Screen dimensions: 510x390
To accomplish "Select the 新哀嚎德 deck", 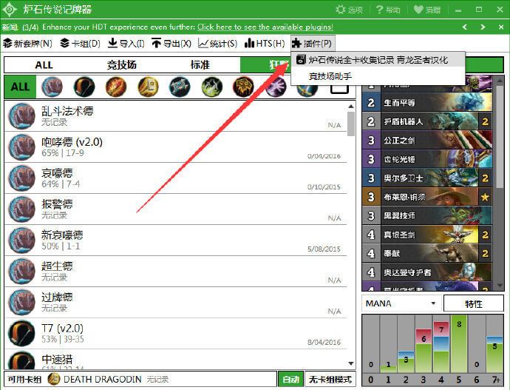I will [x=176, y=241].
